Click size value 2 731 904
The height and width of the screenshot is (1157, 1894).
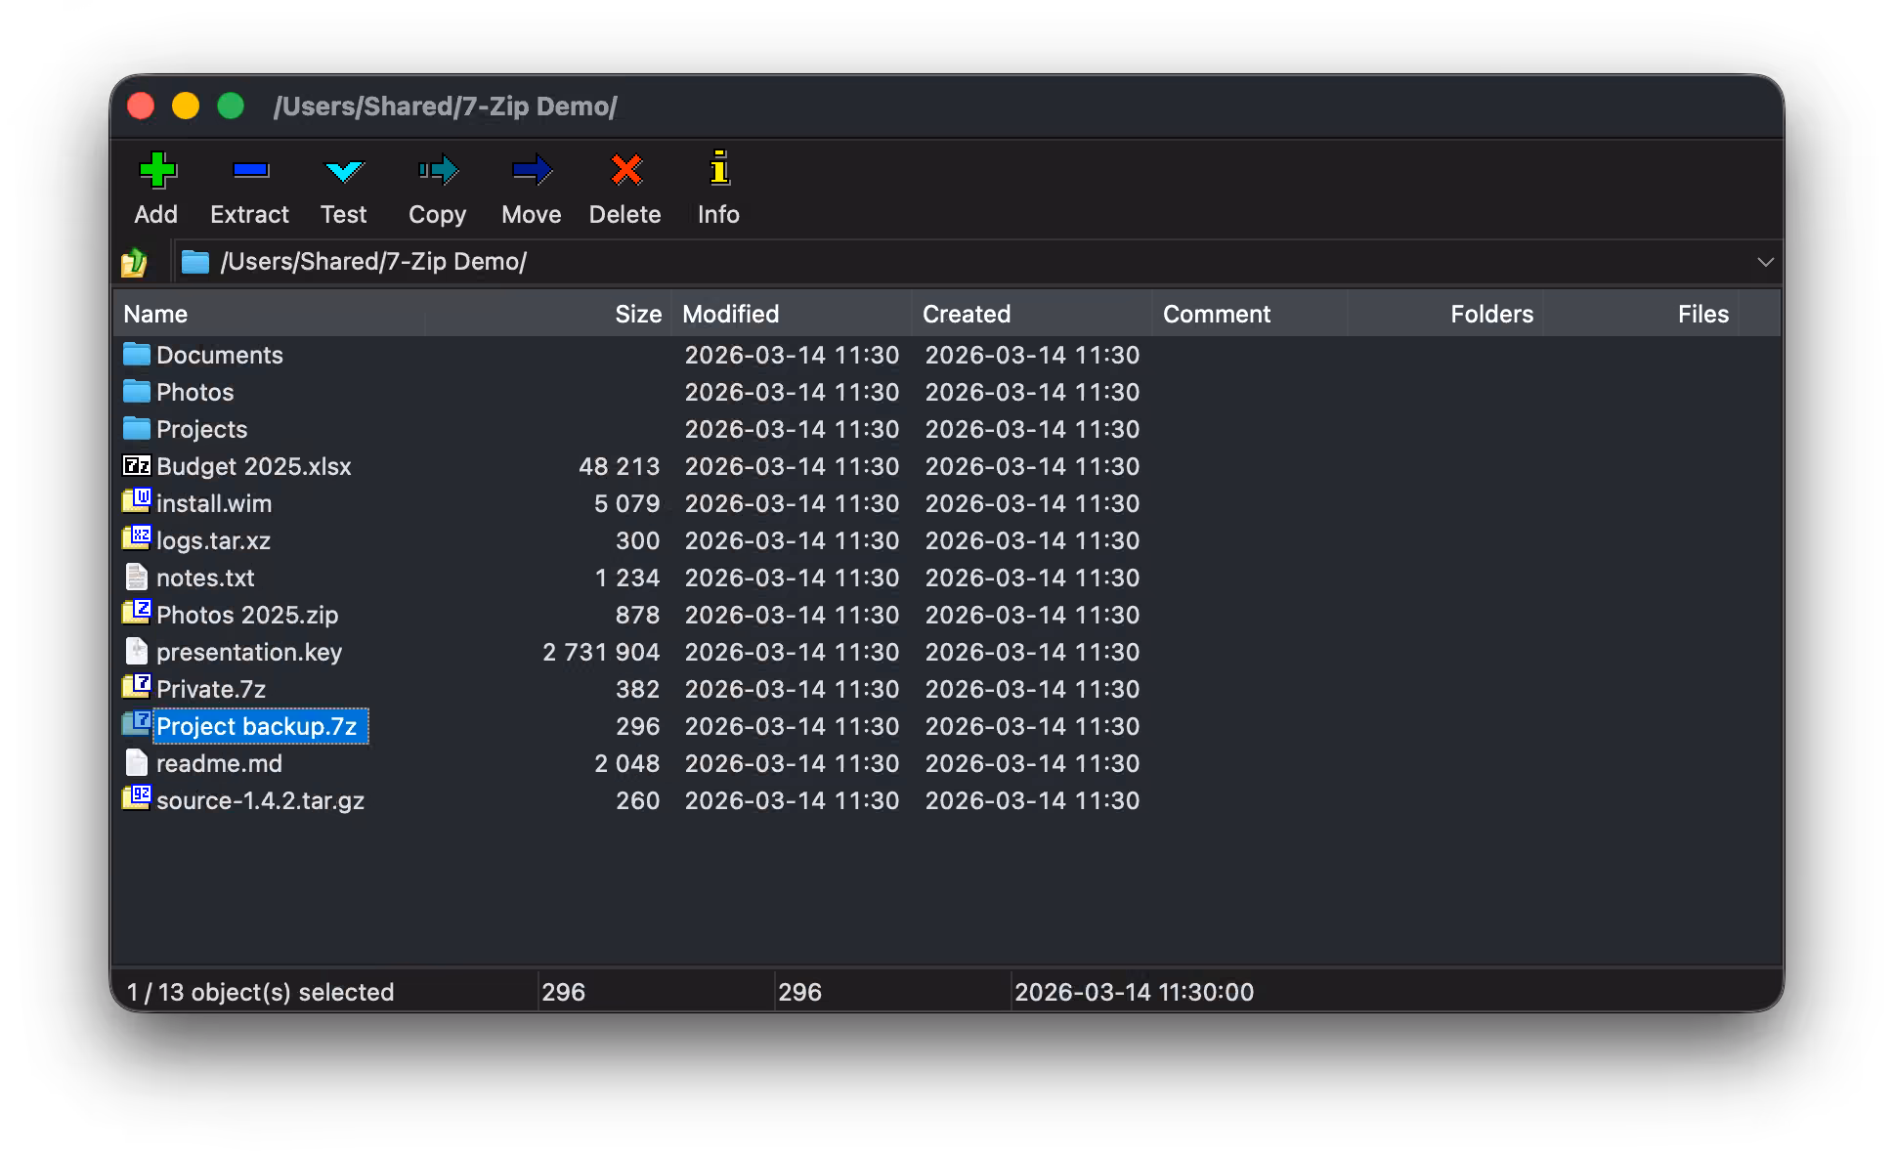coord(601,652)
